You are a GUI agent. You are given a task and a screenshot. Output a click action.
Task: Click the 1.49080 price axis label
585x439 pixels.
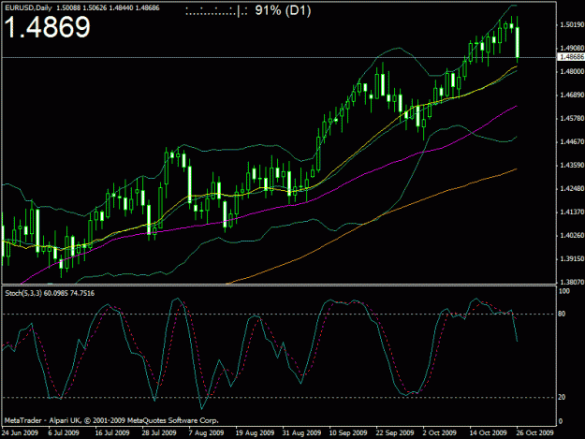pyautogui.click(x=572, y=48)
